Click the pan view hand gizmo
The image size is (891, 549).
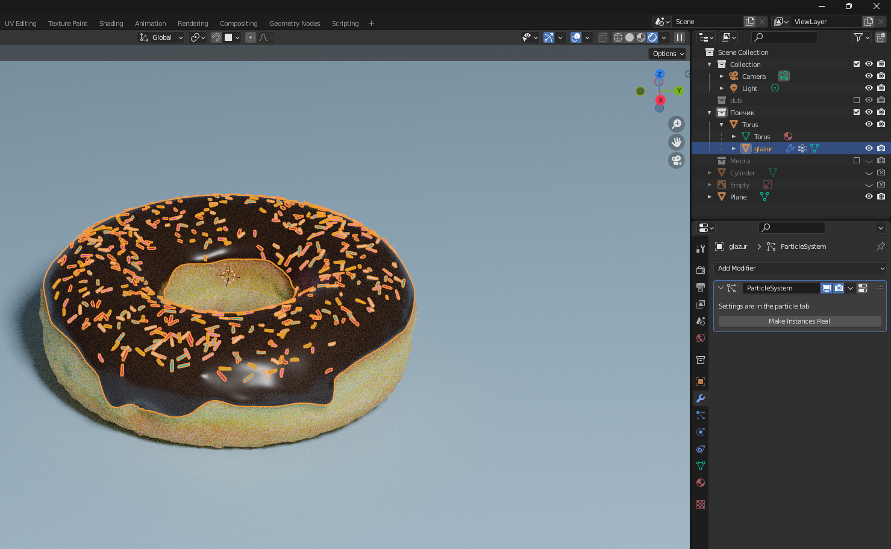click(x=677, y=142)
